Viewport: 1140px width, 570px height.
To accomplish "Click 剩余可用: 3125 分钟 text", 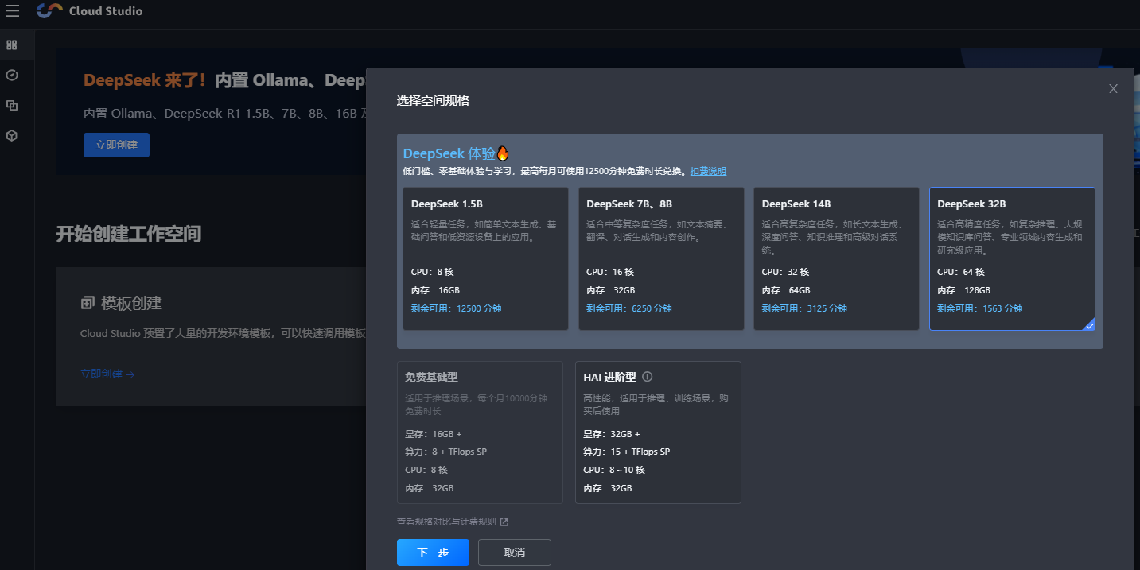I will (804, 308).
